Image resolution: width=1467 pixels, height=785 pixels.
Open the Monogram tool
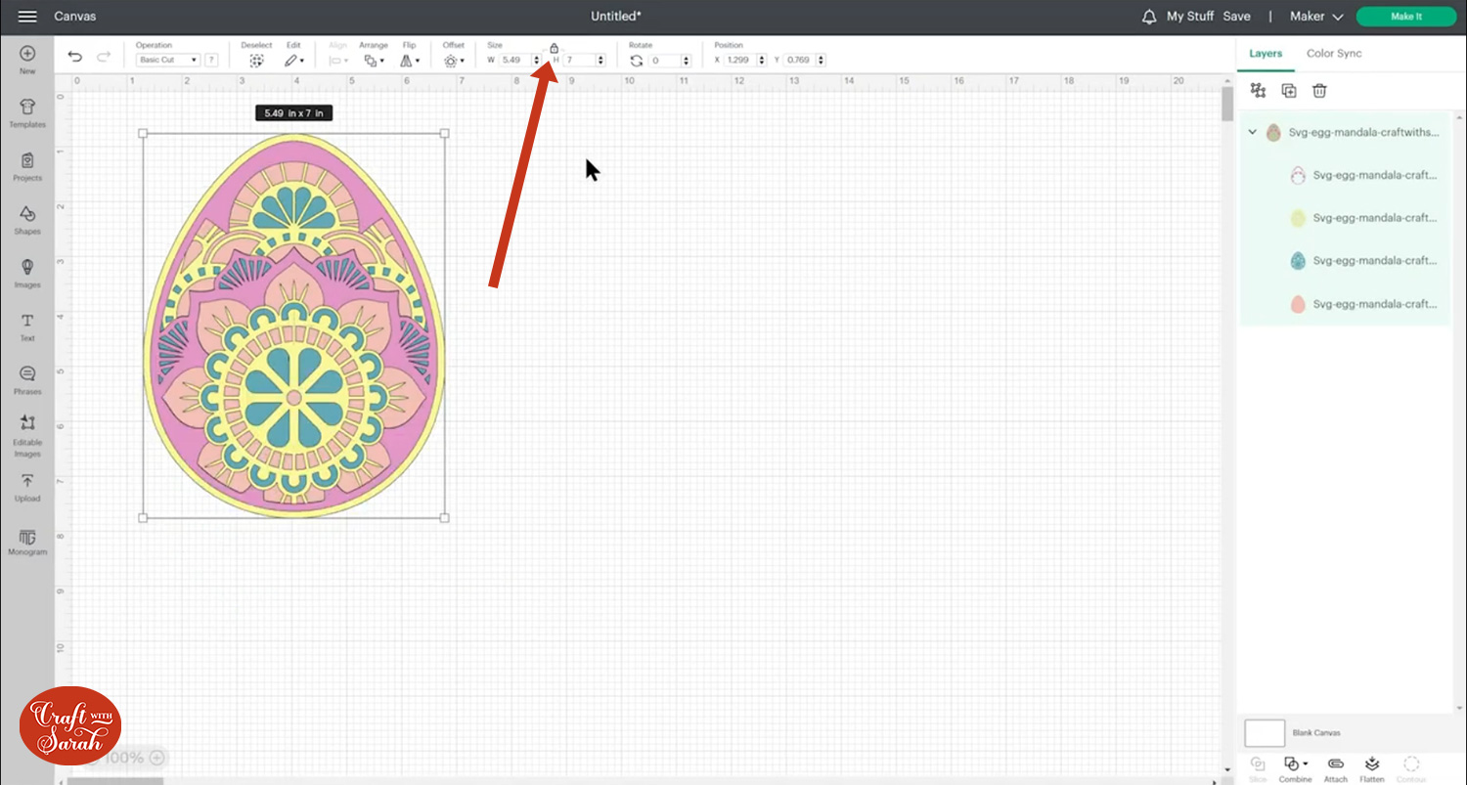(27, 541)
